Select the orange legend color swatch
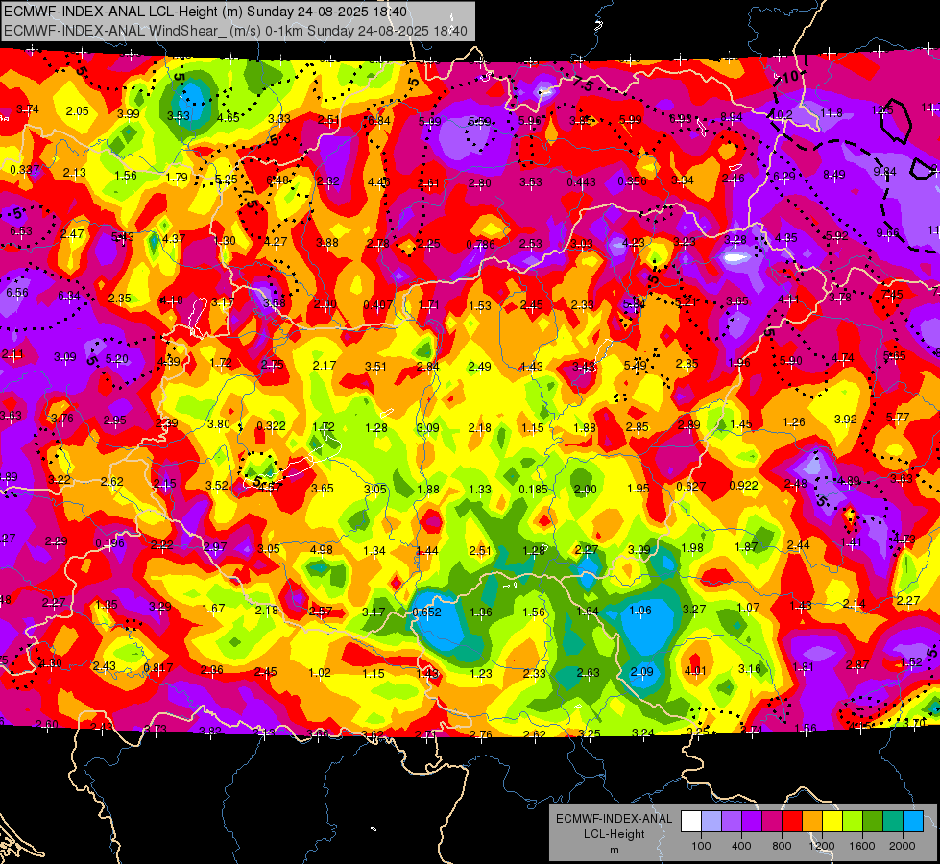 coord(812,822)
